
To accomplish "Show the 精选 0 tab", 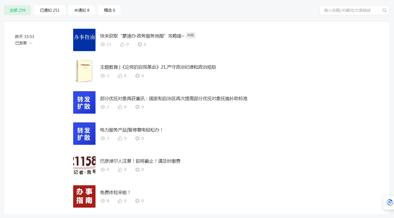I will point(109,10).
